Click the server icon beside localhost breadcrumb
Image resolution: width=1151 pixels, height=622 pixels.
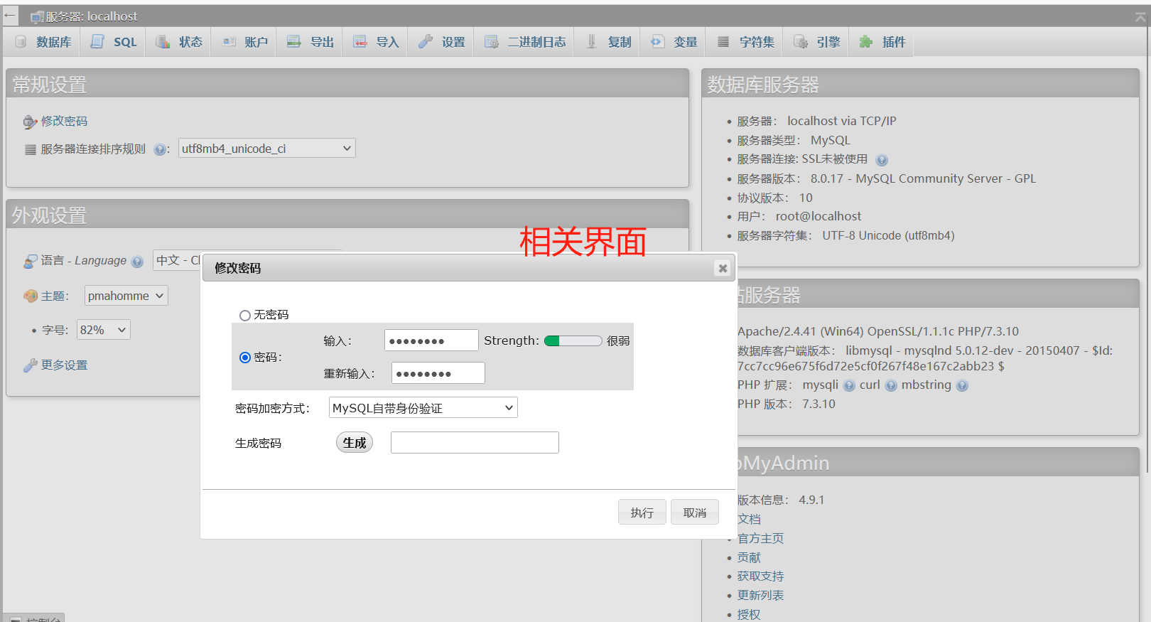click(x=38, y=17)
